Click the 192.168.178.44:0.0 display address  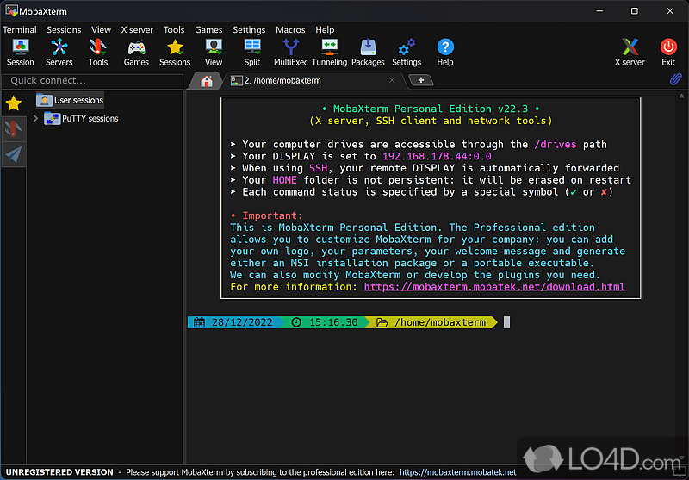point(437,156)
